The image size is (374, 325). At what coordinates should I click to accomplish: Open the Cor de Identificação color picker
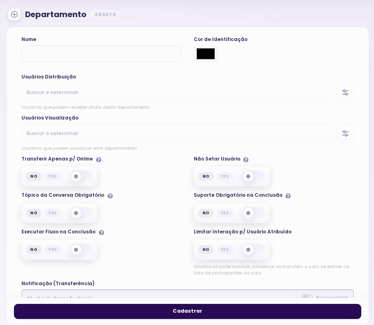206,54
